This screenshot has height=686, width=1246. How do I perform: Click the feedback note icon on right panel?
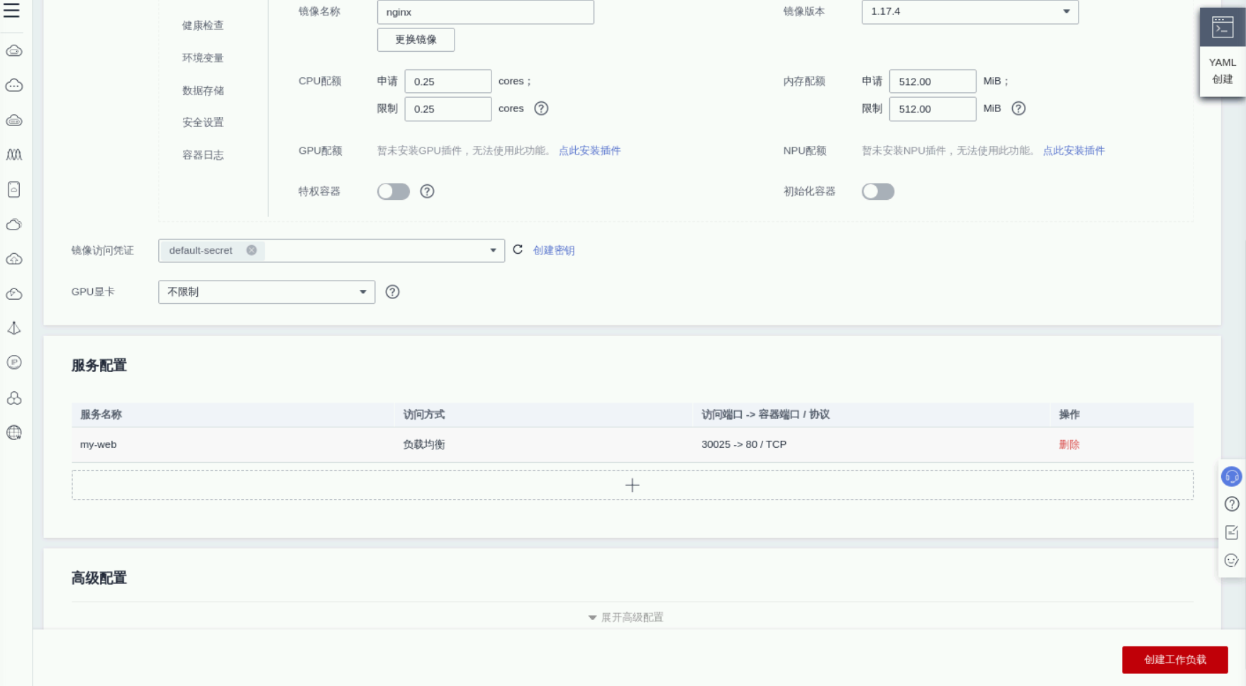point(1232,532)
